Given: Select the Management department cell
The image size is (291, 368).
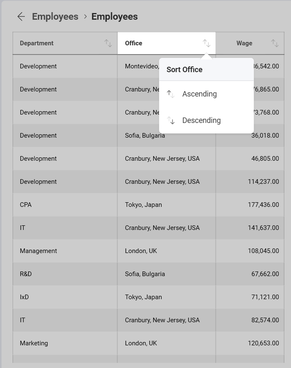Looking at the screenshot, I should [38, 251].
